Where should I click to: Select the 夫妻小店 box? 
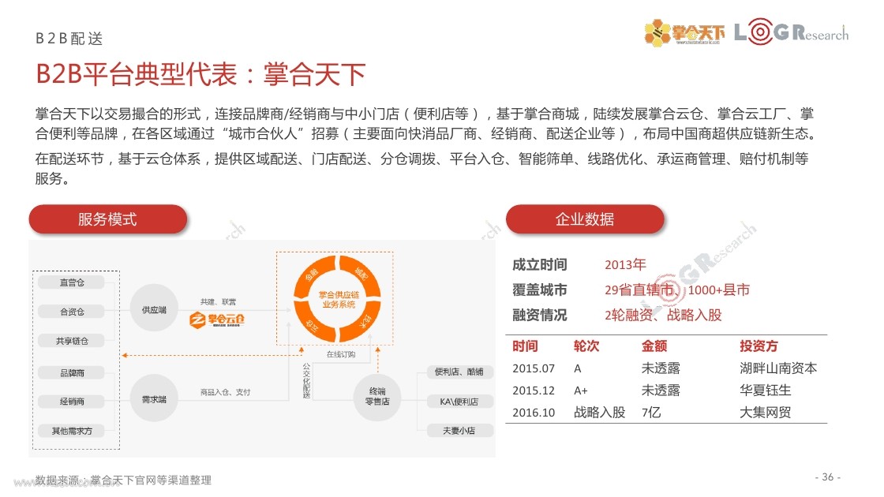[x=459, y=431]
